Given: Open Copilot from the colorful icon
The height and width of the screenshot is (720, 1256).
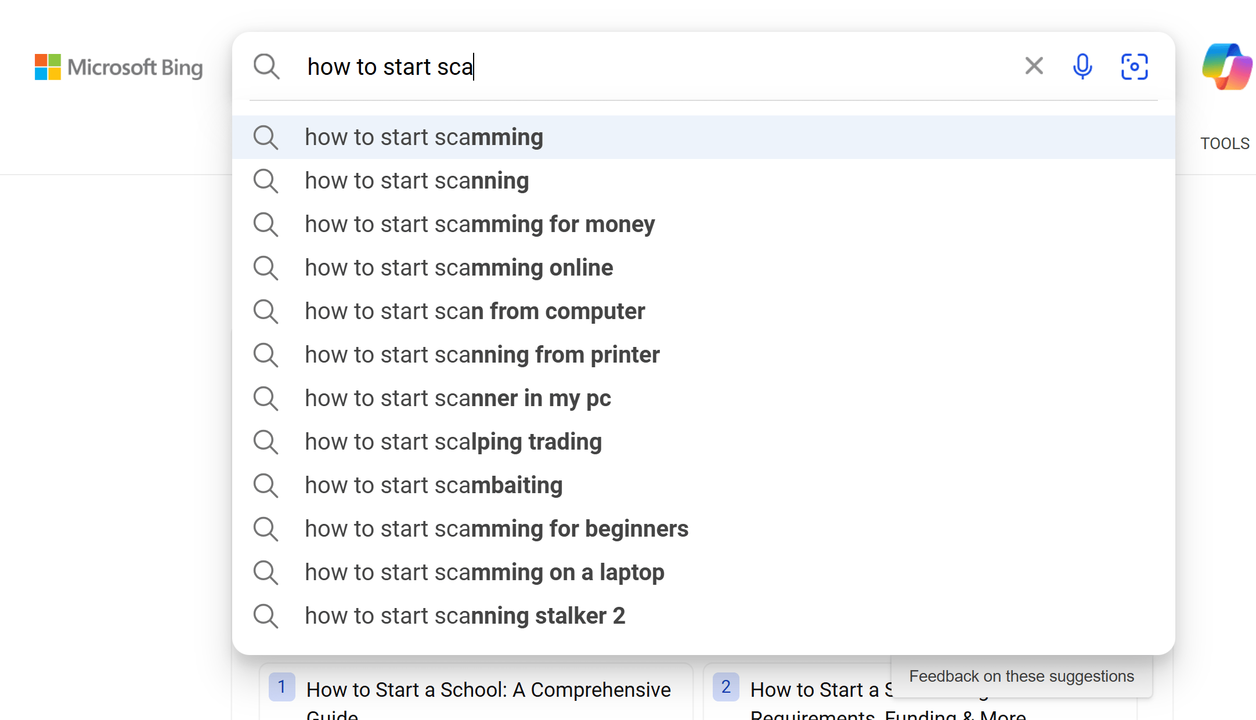Looking at the screenshot, I should 1227,66.
